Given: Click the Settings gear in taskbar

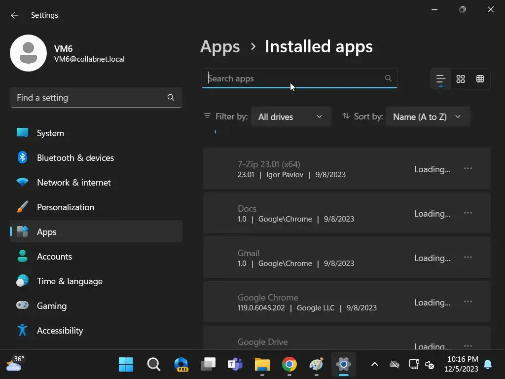Looking at the screenshot, I should pyautogui.click(x=344, y=365).
